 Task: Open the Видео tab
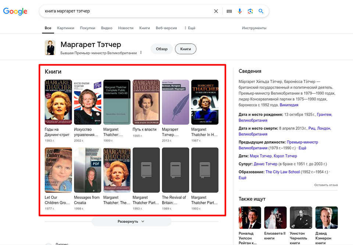(107, 28)
